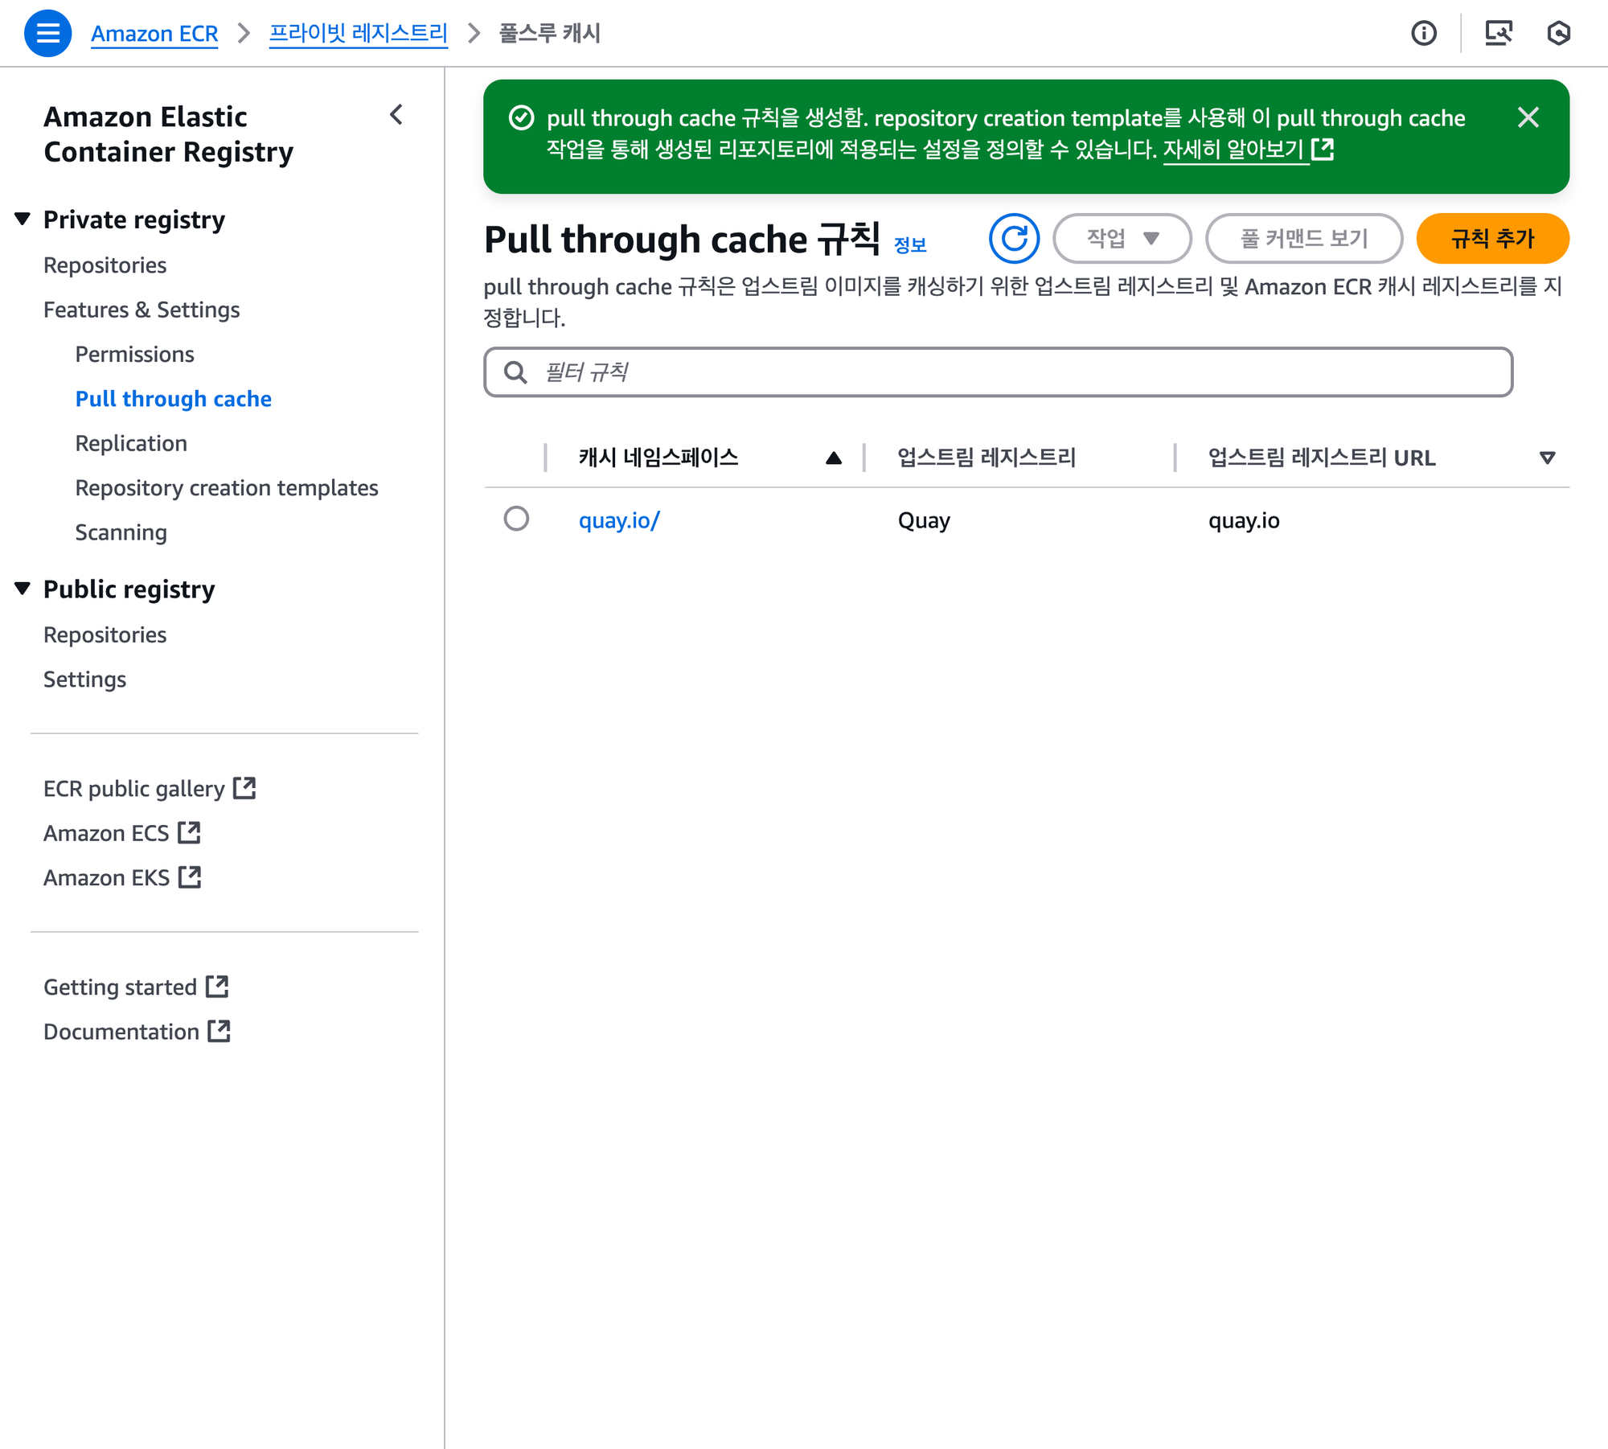Open Public registry Settings
The width and height of the screenshot is (1608, 1449).
coord(85,679)
